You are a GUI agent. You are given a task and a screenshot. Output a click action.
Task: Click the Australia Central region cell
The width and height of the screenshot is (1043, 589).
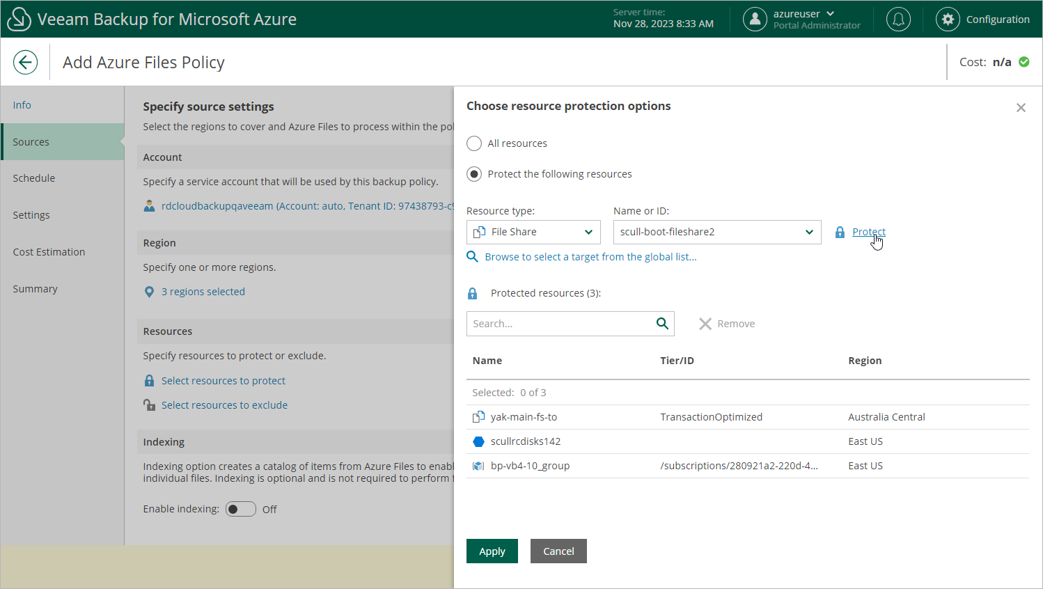886,417
